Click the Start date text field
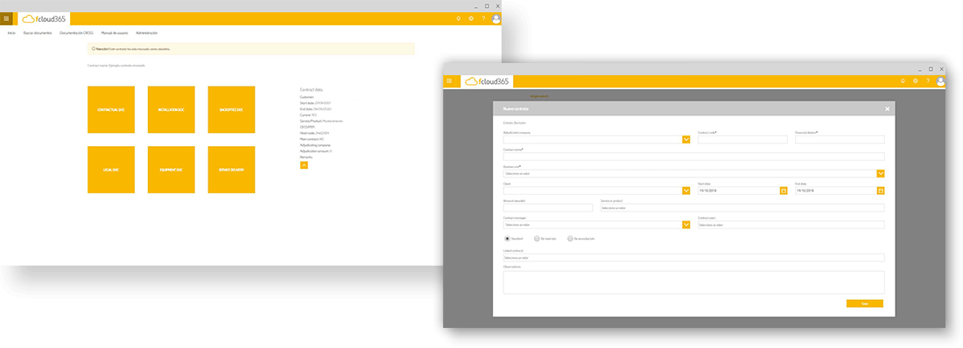The height and width of the screenshot is (348, 963). click(738, 191)
